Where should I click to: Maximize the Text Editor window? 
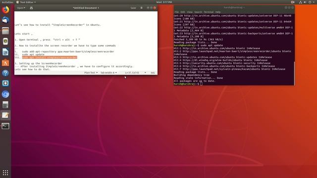[151, 8]
